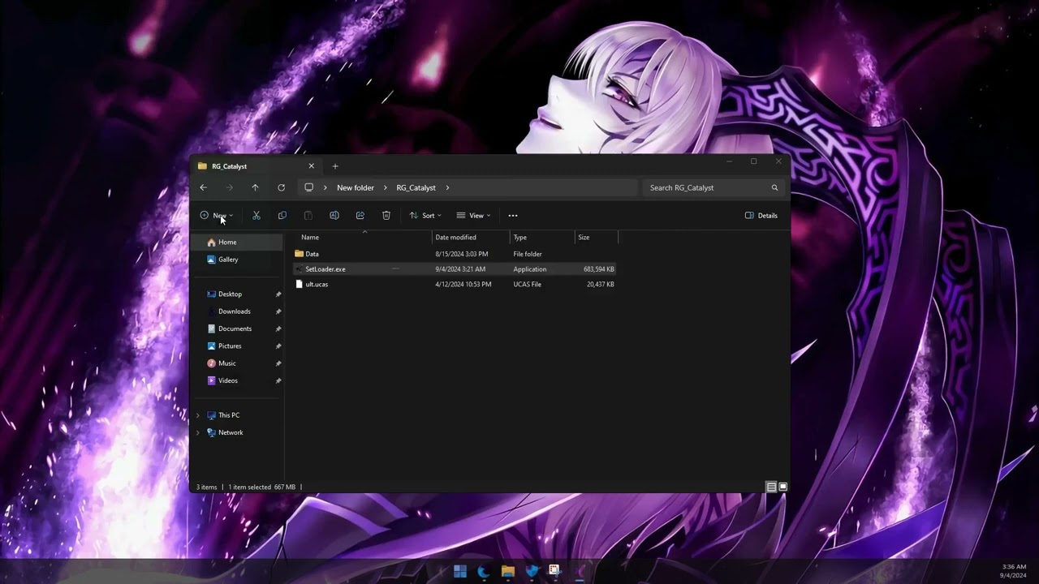Open the Sort dropdown
This screenshot has height=584, width=1039.
(x=426, y=216)
